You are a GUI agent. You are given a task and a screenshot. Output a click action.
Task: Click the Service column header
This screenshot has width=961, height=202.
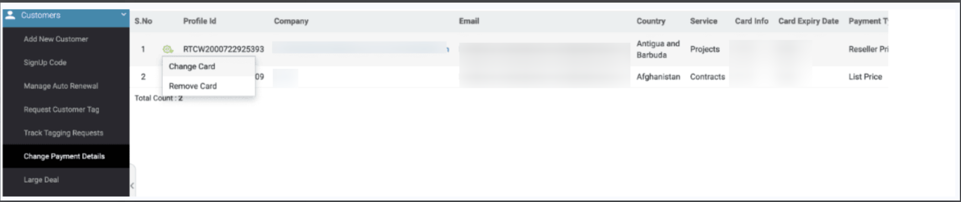[x=703, y=21]
